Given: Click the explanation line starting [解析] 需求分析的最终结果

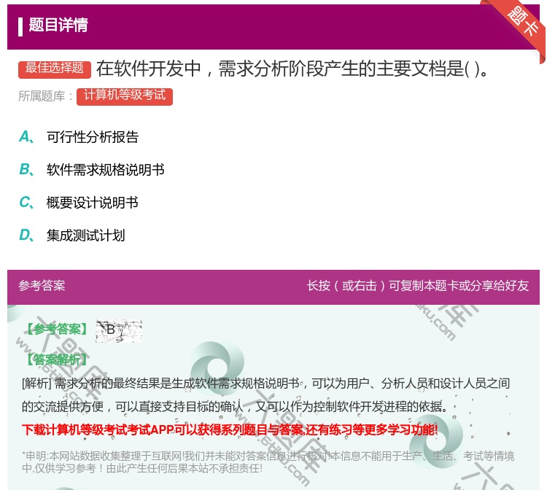Looking at the screenshot, I should (x=265, y=384).
